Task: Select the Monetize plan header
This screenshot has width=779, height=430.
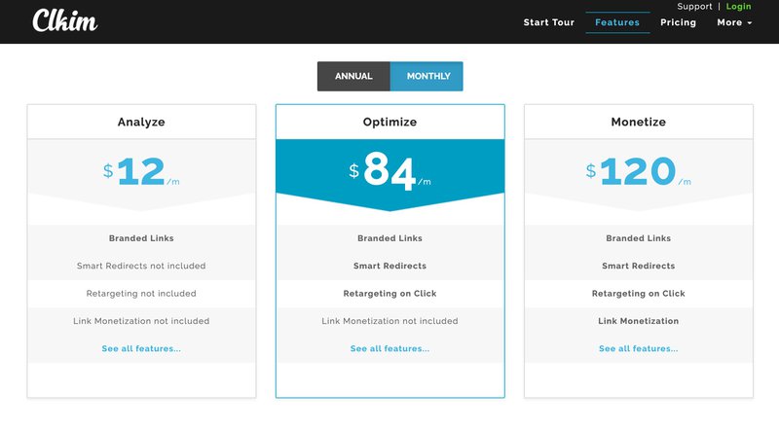Action: [x=638, y=122]
